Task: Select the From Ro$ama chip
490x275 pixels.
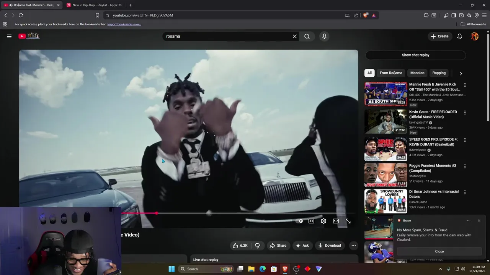Action: [x=391, y=73]
